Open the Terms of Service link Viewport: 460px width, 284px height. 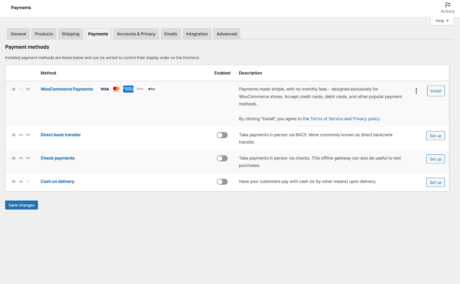point(327,119)
